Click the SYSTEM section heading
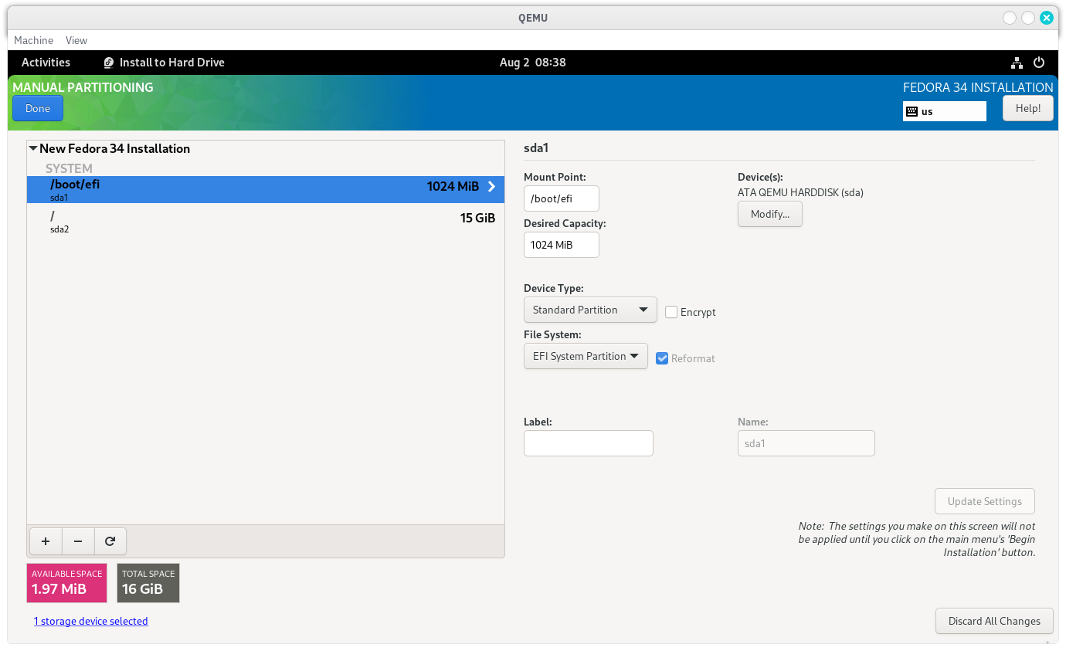Image resolution: width=1066 pixels, height=651 pixels. (69, 168)
